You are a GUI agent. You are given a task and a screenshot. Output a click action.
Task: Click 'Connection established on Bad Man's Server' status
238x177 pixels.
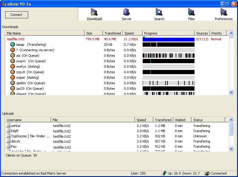(34, 173)
